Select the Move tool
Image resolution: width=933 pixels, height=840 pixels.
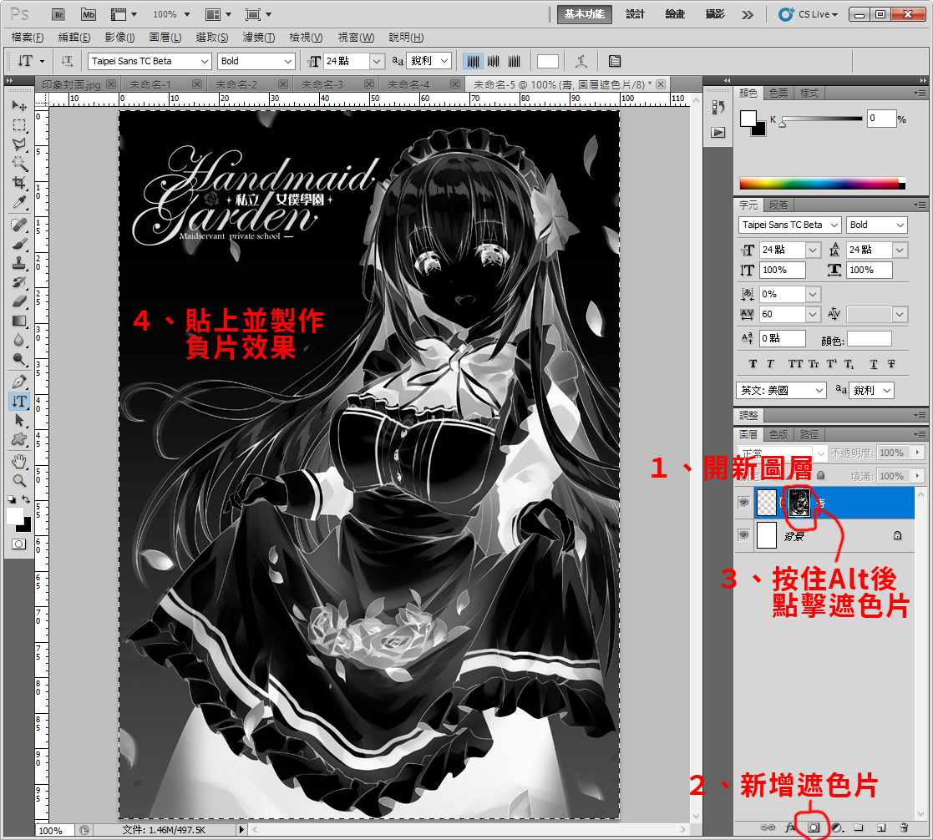click(x=19, y=106)
